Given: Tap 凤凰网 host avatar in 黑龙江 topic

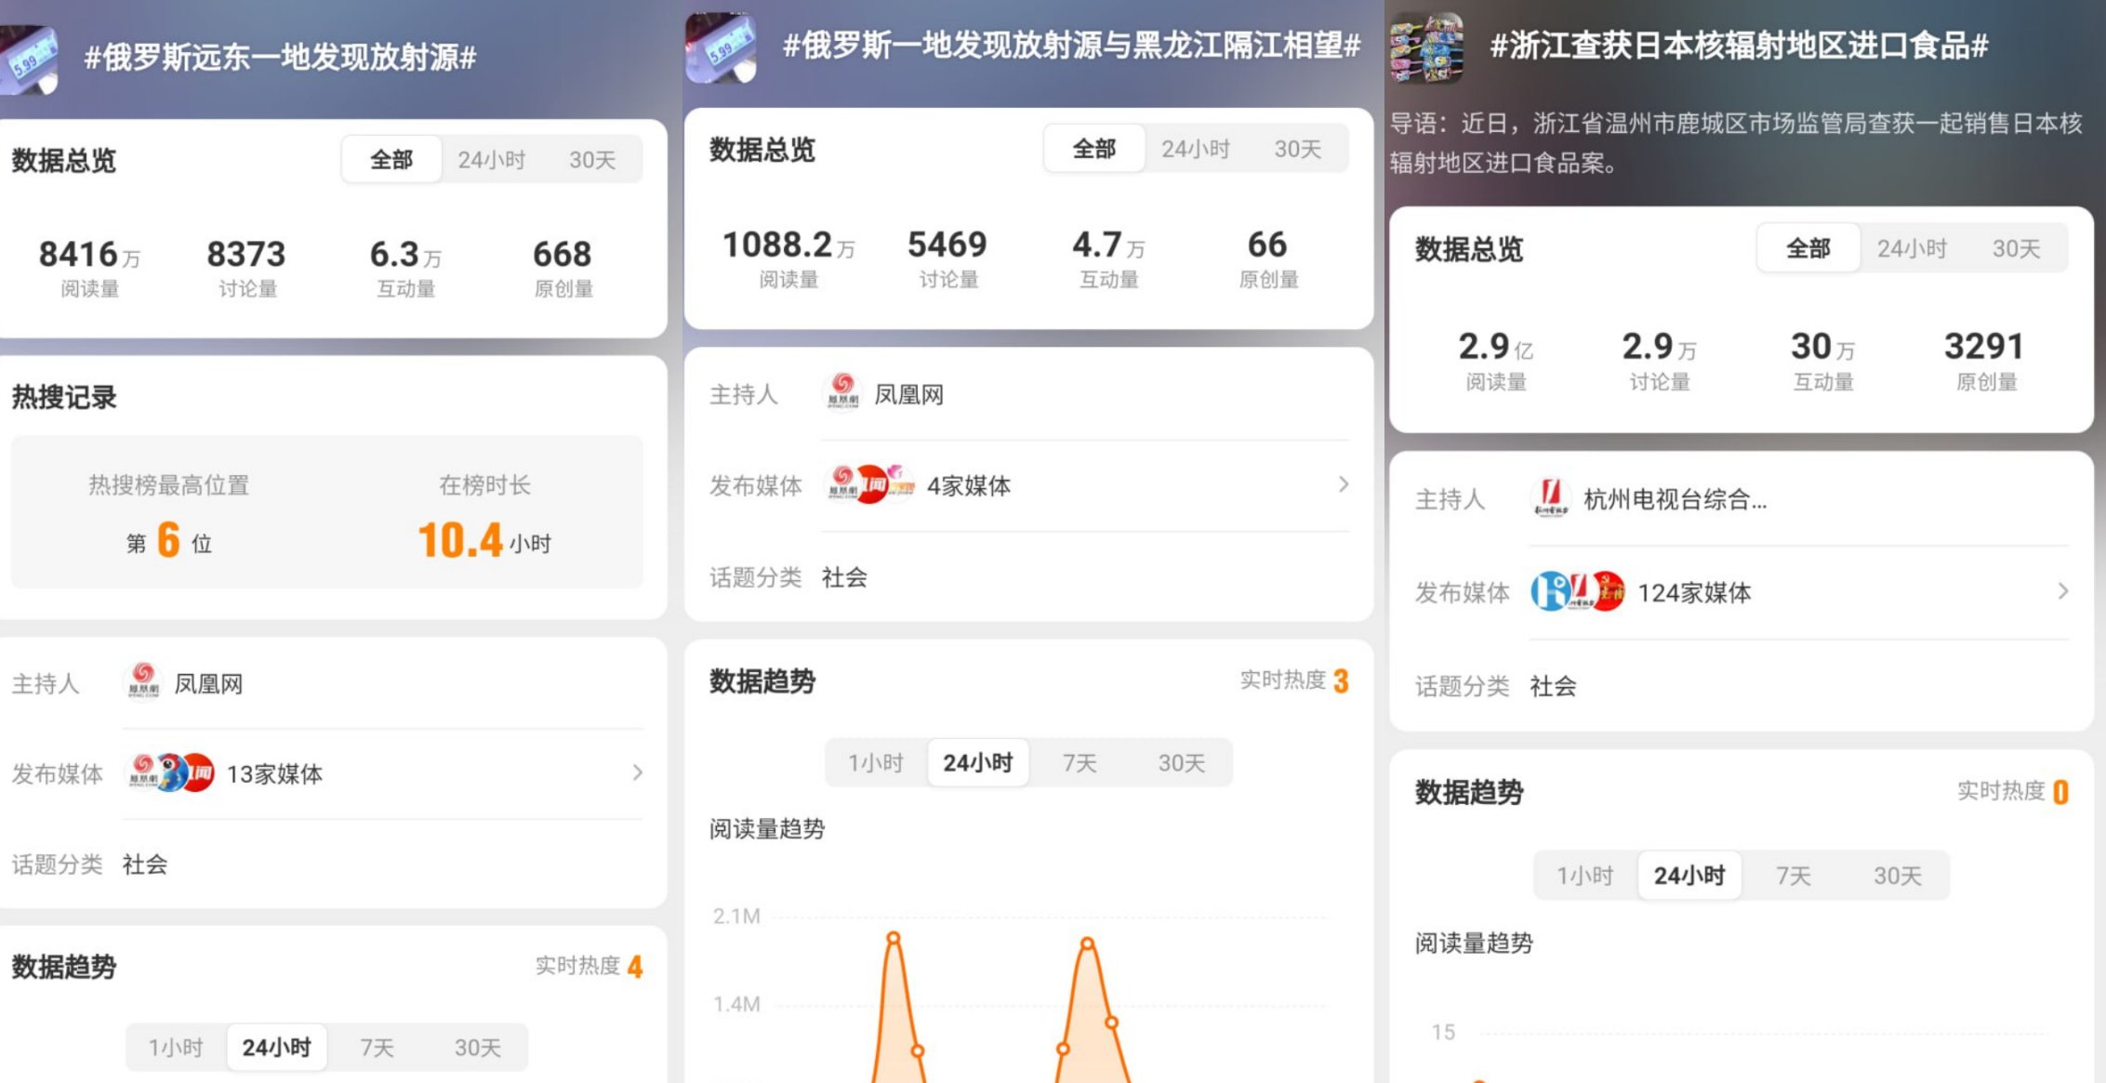Looking at the screenshot, I should [843, 393].
